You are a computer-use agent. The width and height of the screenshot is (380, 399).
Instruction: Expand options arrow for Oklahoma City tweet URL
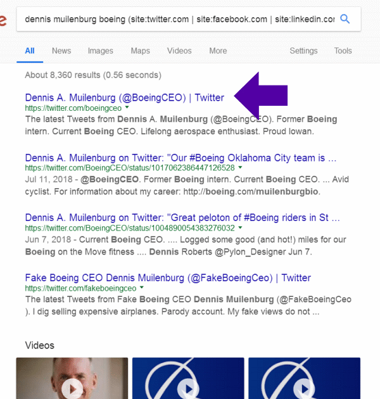click(x=239, y=168)
